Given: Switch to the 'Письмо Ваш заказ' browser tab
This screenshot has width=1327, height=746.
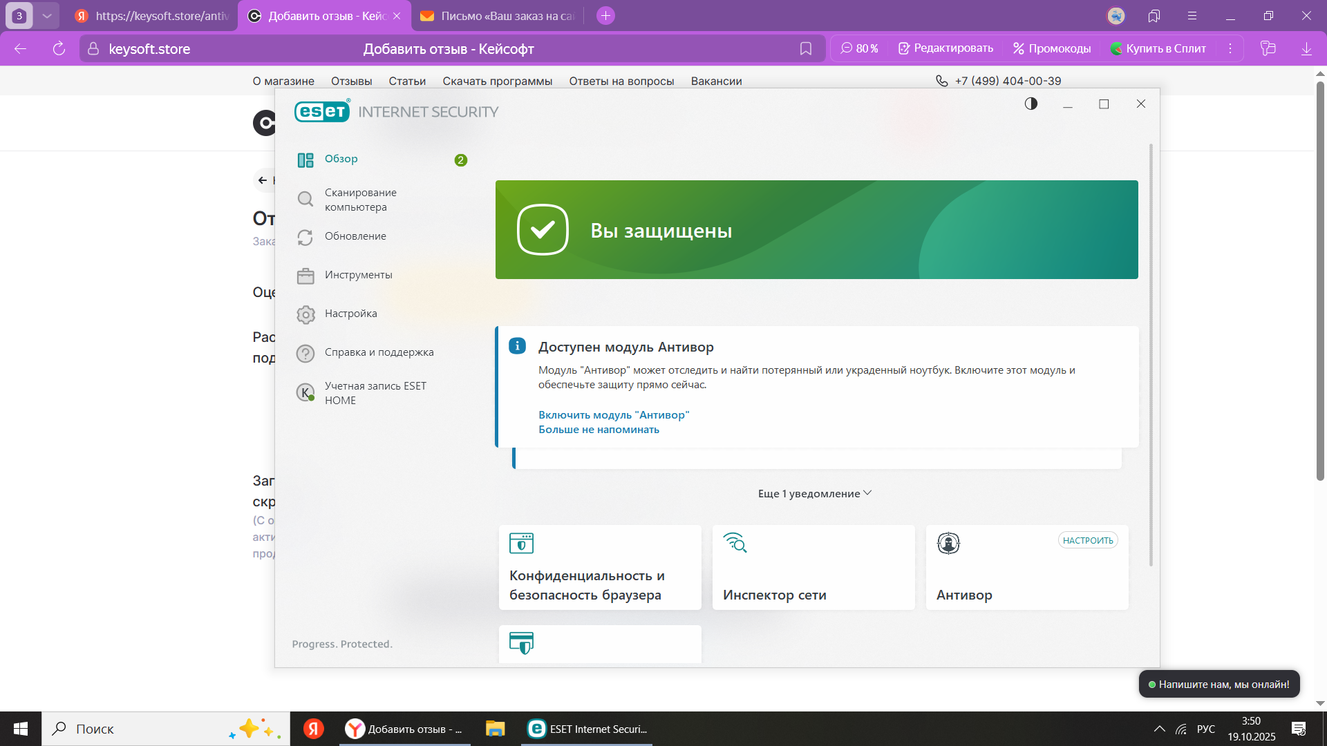Looking at the screenshot, I should (497, 15).
